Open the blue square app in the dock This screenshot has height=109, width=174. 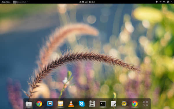click(x=50, y=103)
